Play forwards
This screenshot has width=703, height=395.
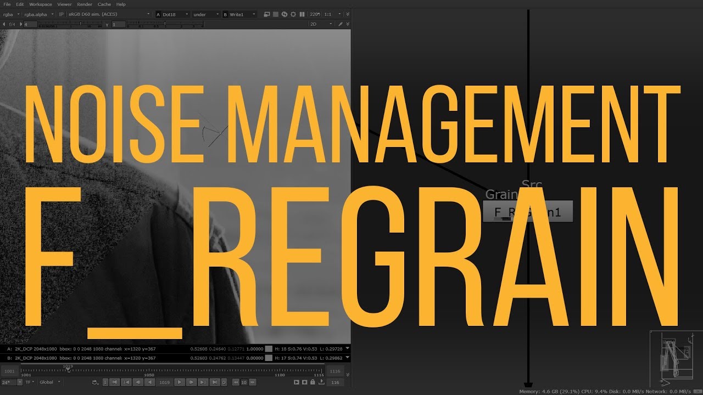(x=180, y=382)
